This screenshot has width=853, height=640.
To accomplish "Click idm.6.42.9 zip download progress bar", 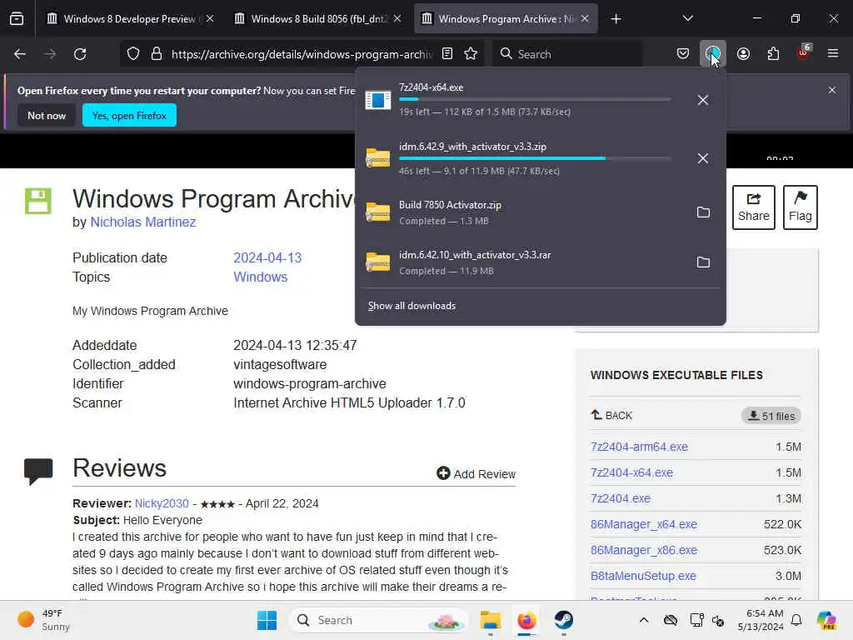I will coord(535,158).
